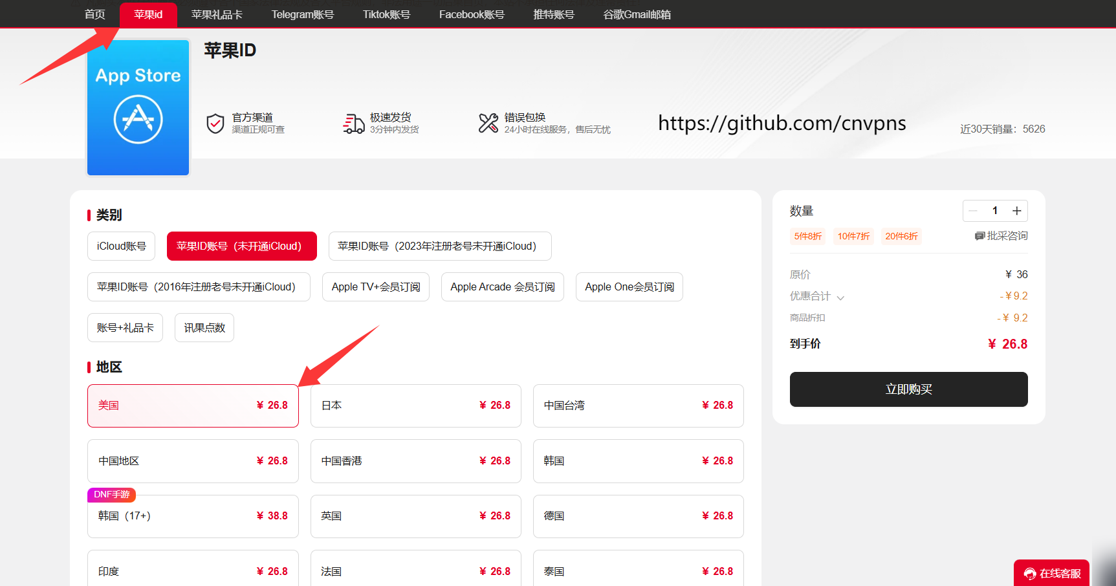This screenshot has height=586, width=1116.
Task: Select the 中国香港 region card
Action: 416,461
